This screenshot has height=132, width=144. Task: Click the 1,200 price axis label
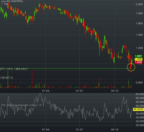point(139,48)
